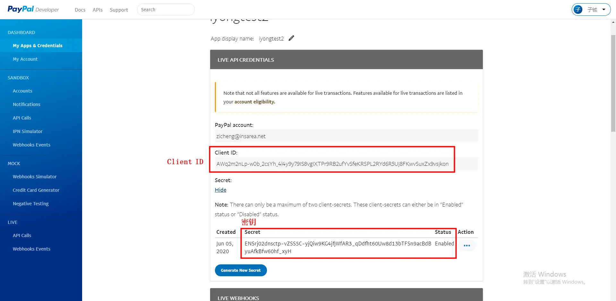Select the secret key text

click(338, 247)
